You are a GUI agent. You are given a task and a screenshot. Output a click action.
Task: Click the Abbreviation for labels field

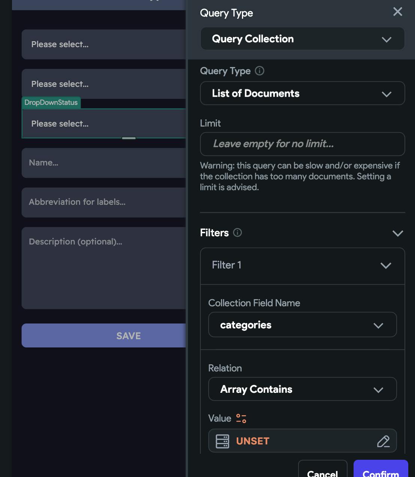pyautogui.click(x=104, y=202)
